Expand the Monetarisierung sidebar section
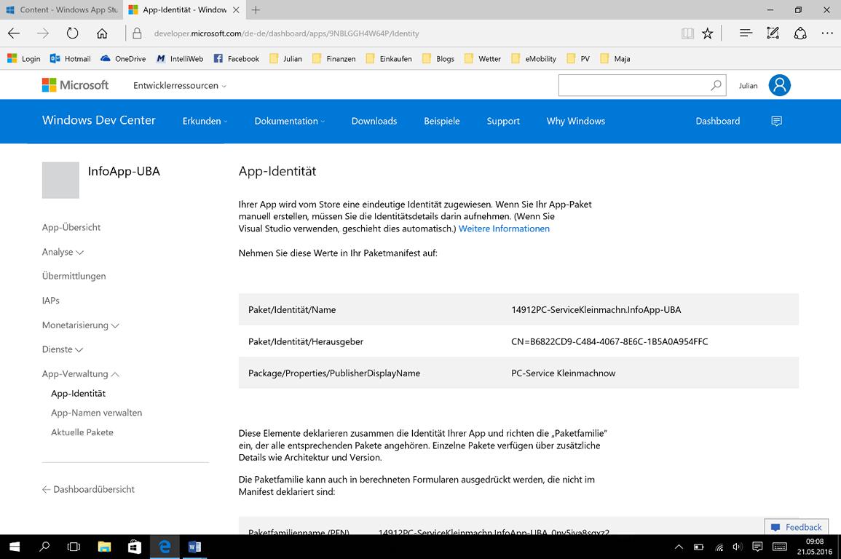The width and height of the screenshot is (841, 559). (x=80, y=325)
